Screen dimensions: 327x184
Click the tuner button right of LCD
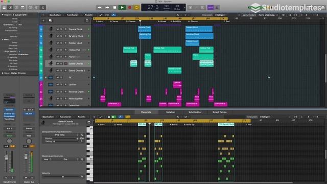pyautogui.click(x=191, y=8)
